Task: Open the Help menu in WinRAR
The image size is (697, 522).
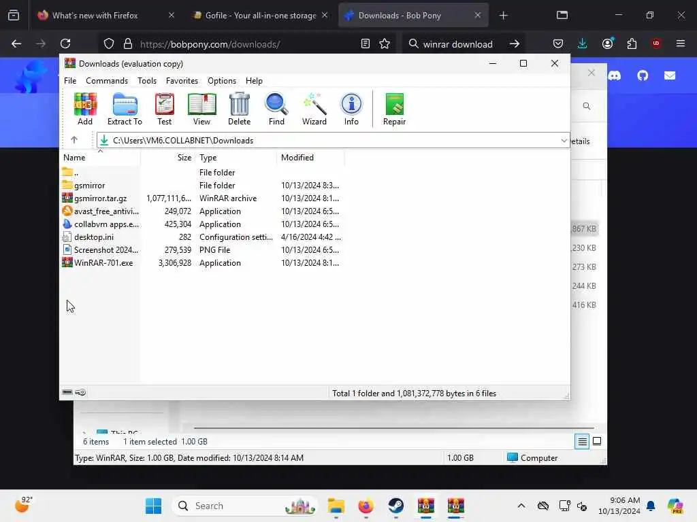Action: coord(254,81)
